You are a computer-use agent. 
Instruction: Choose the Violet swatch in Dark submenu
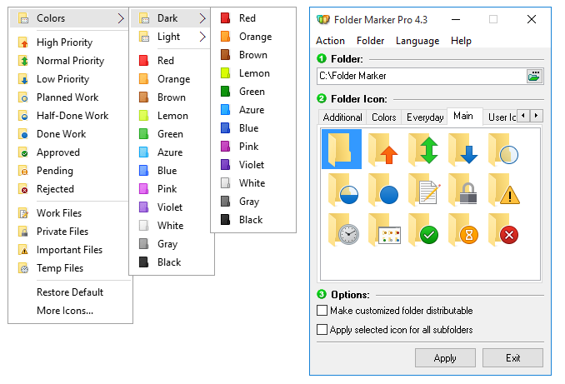tap(251, 165)
